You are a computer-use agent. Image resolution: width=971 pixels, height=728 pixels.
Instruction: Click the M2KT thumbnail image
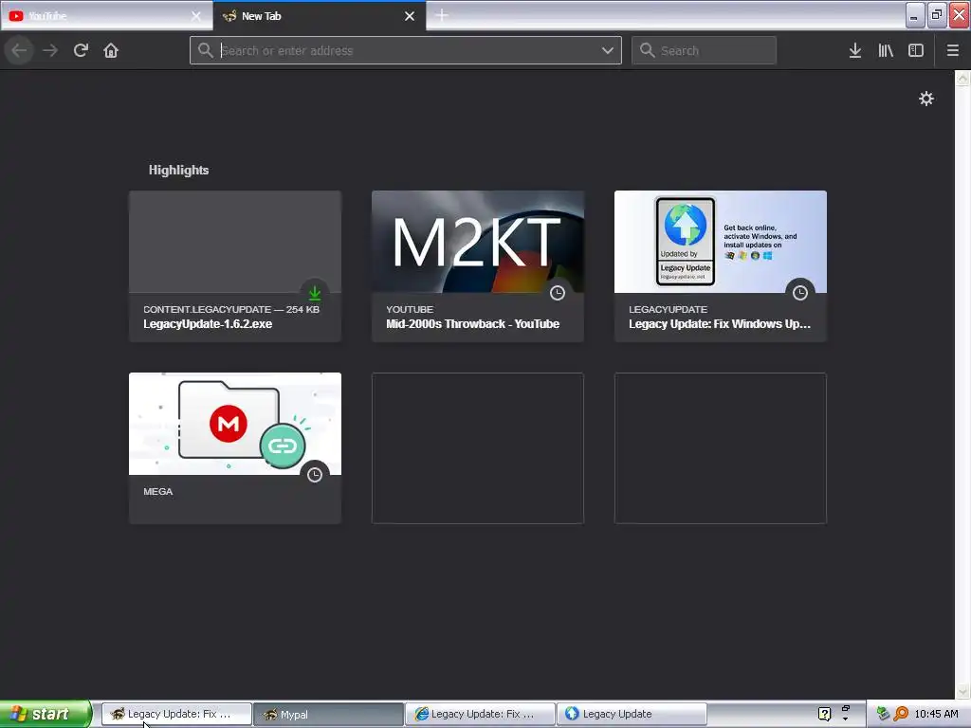[x=478, y=242]
